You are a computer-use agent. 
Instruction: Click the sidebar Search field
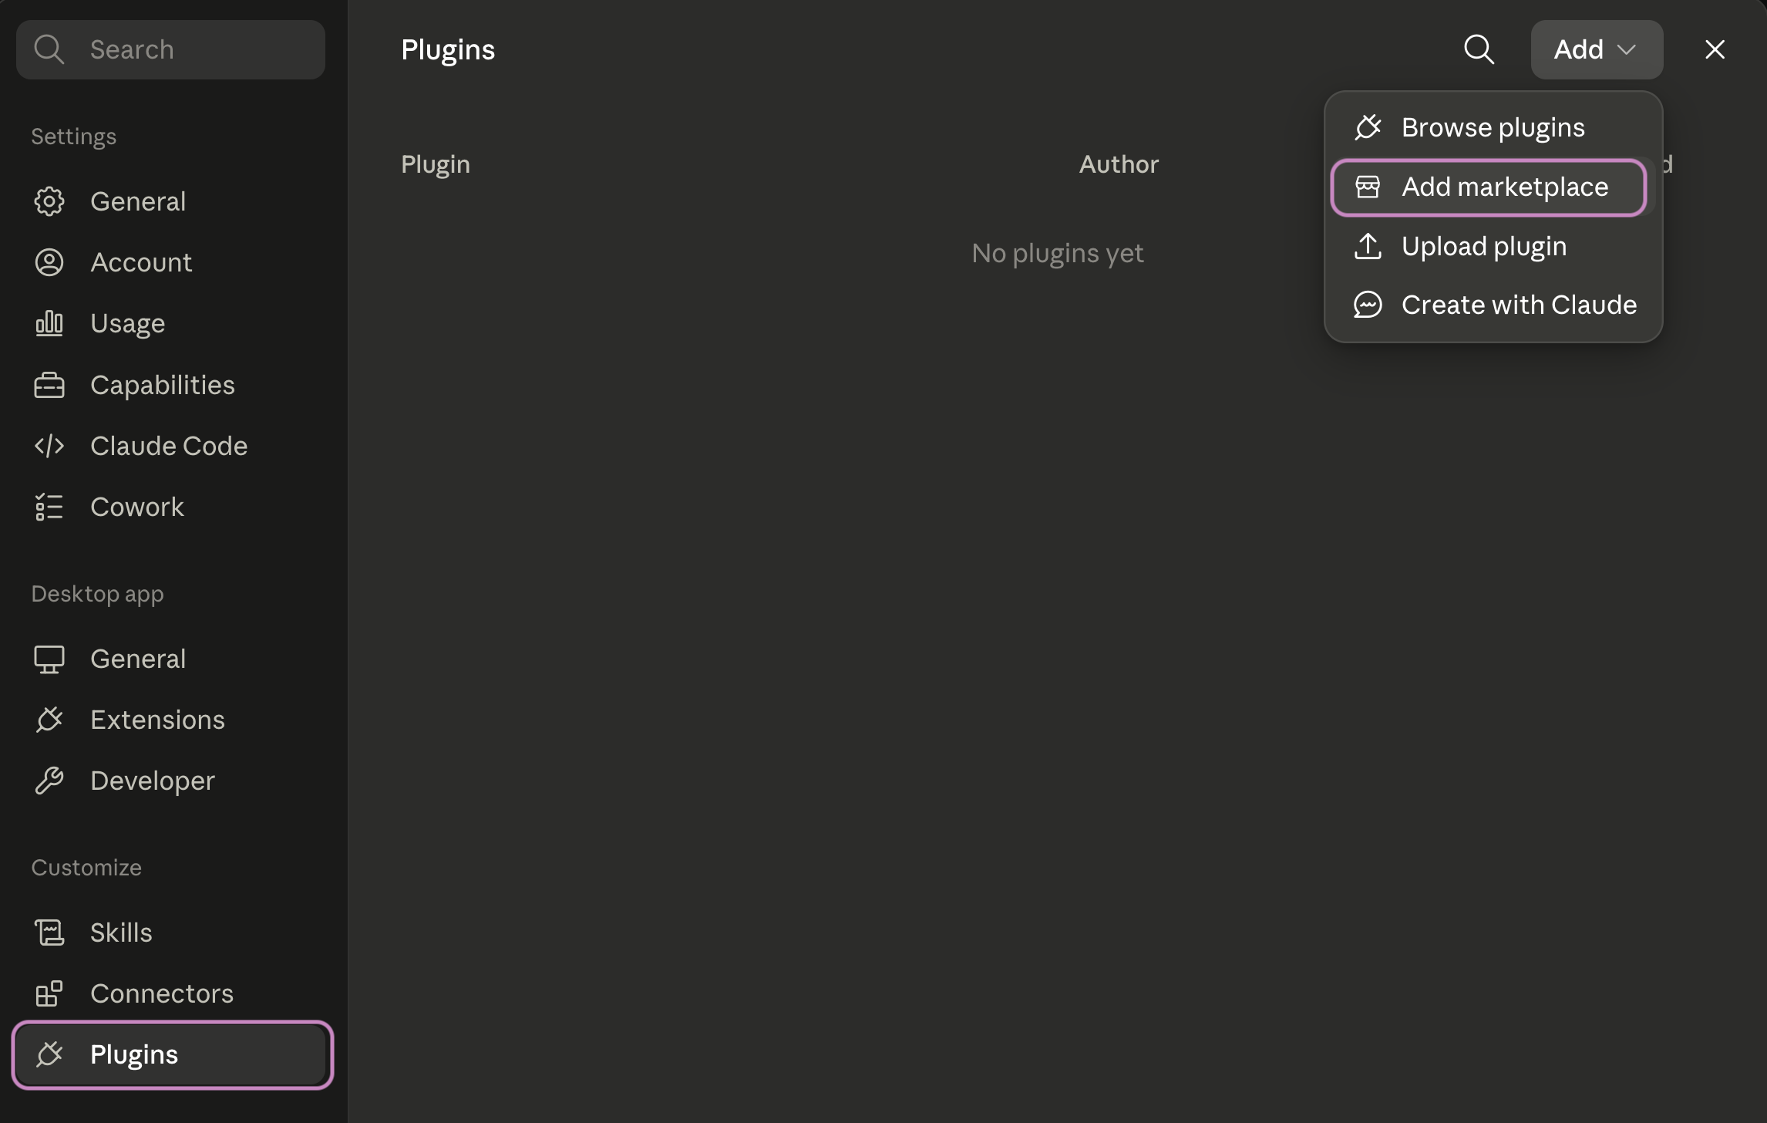pyautogui.click(x=170, y=49)
